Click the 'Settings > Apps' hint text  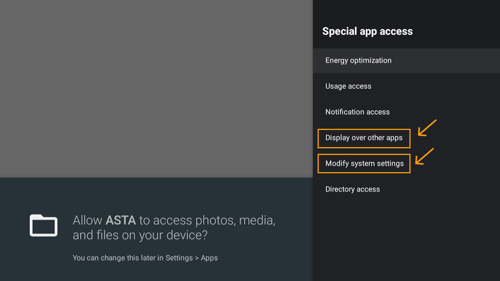point(191,258)
